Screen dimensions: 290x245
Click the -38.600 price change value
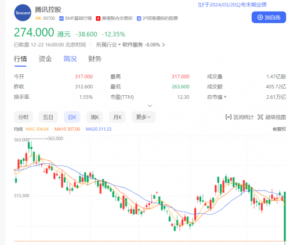click(x=86, y=34)
